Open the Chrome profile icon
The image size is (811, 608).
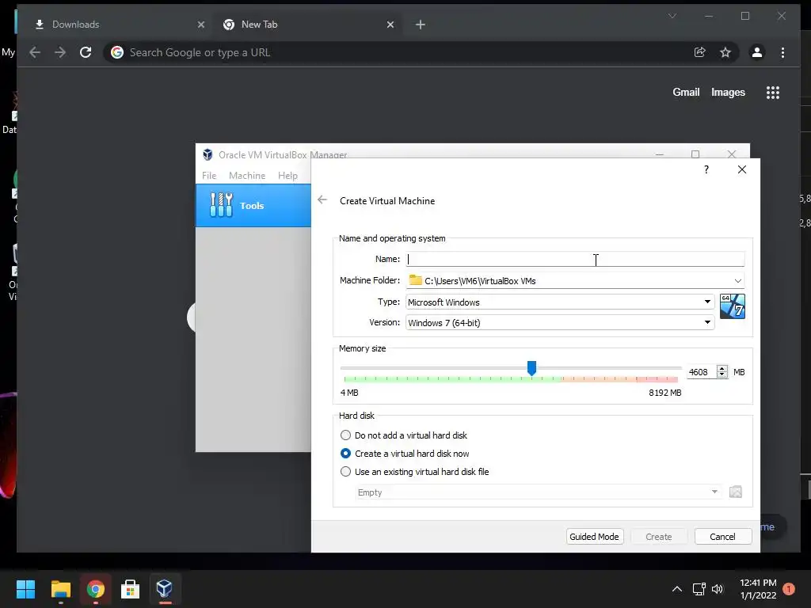click(756, 52)
